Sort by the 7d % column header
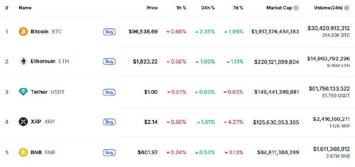The height and width of the screenshot is (167, 355). point(237,8)
